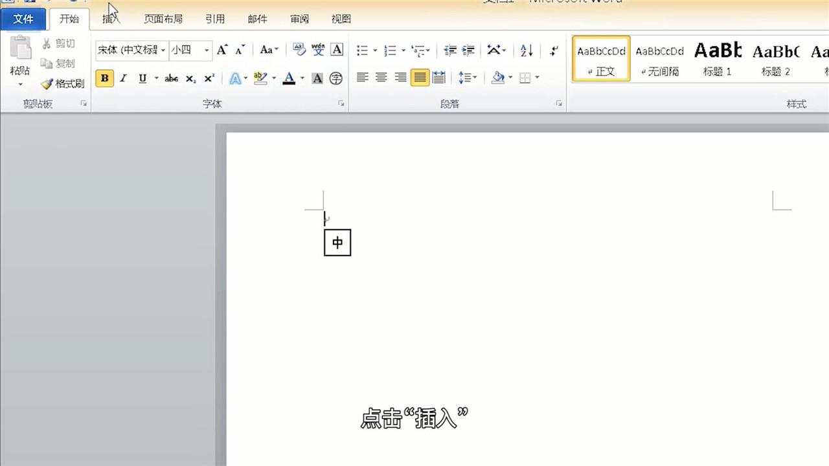
Task: Open the underline style dropdown arrow
Action: pyautogui.click(x=156, y=78)
